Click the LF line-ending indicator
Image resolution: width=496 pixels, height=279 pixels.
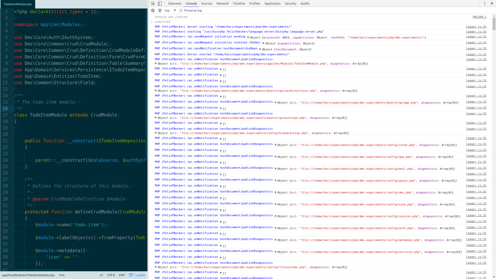pos(101,275)
